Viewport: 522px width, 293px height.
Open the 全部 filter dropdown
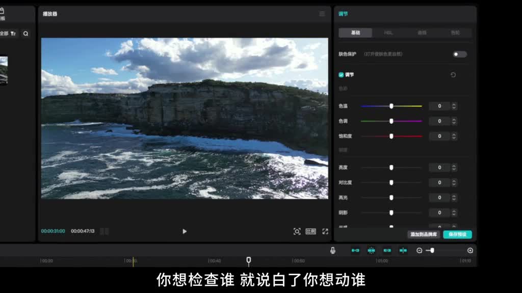click(8, 34)
